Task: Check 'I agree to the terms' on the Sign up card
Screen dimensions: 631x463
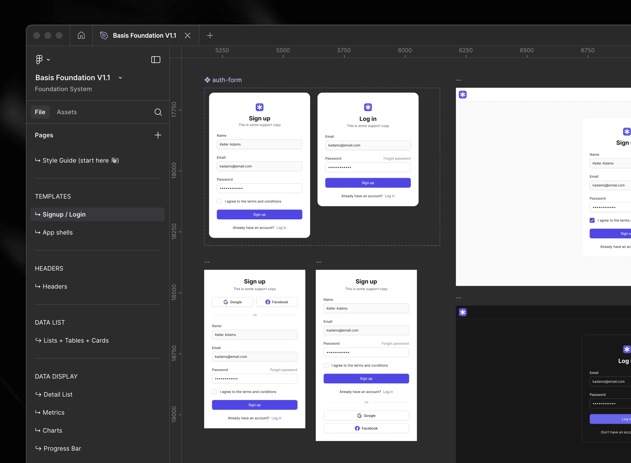Action: coord(219,201)
